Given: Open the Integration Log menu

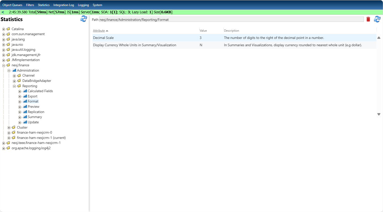Looking at the screenshot, I should coord(64,5).
